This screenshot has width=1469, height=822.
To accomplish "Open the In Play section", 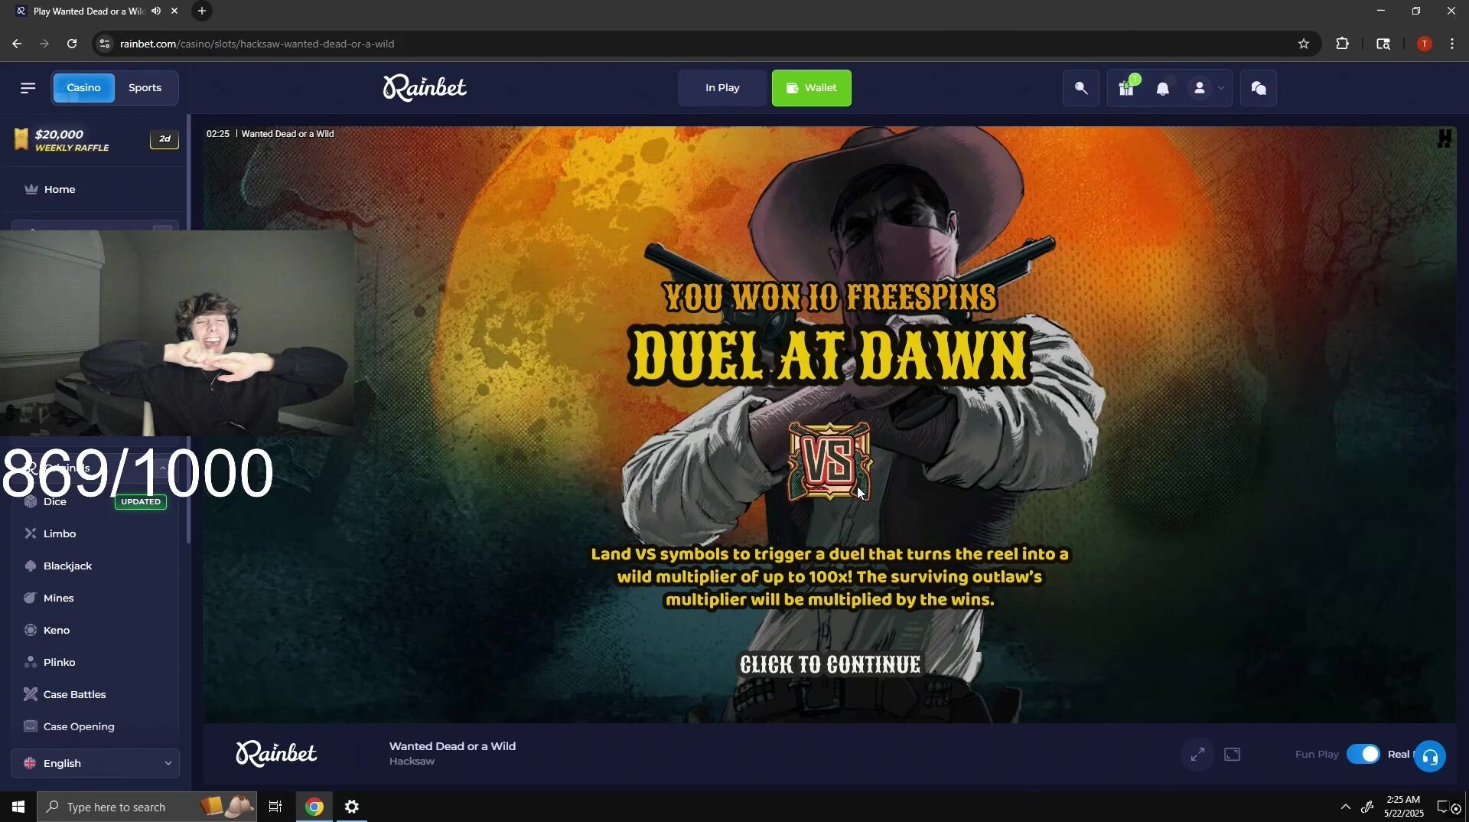I will coord(722,88).
